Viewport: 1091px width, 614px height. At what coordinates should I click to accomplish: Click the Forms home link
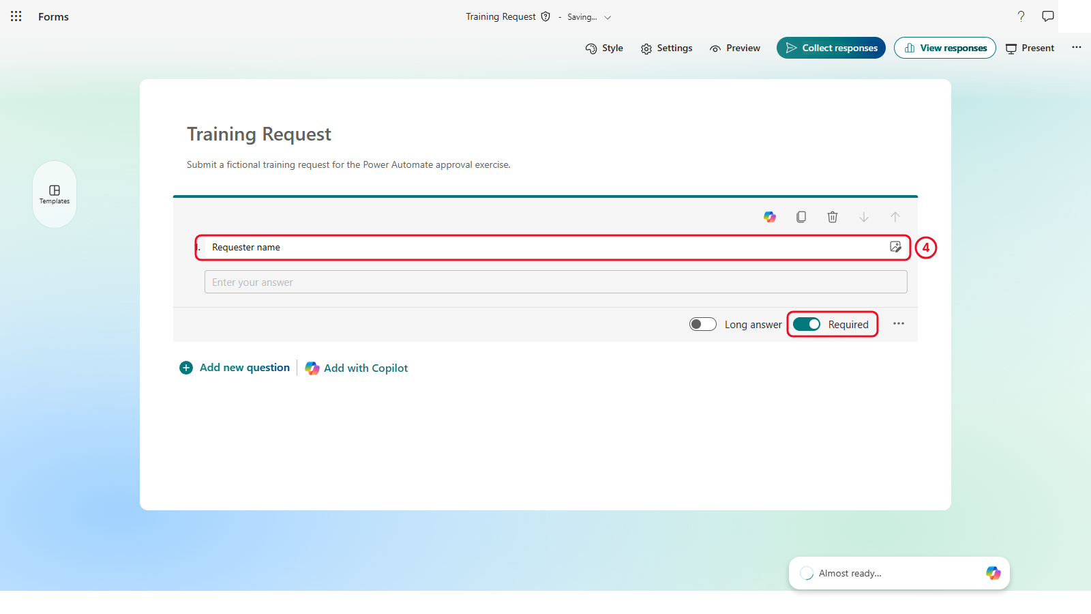(x=53, y=17)
